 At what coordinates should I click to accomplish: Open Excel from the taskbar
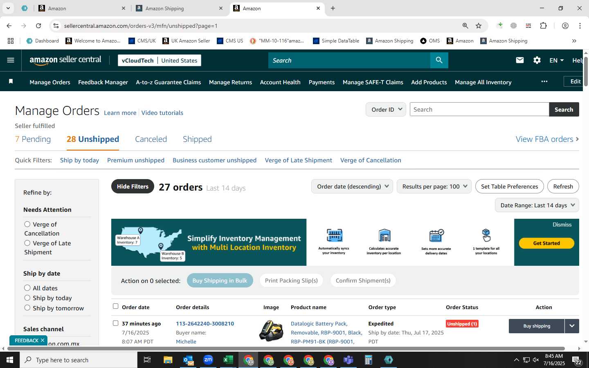click(x=228, y=360)
